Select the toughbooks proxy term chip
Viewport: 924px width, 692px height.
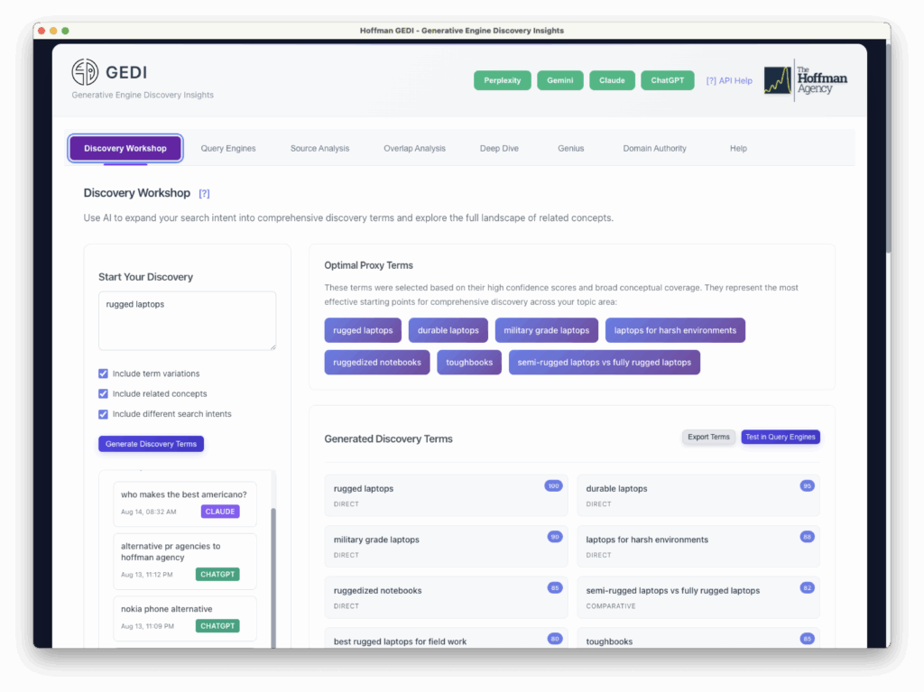click(468, 362)
